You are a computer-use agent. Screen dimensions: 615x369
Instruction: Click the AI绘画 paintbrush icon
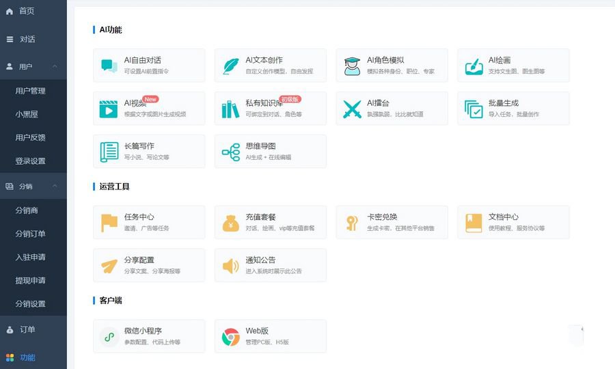point(474,66)
